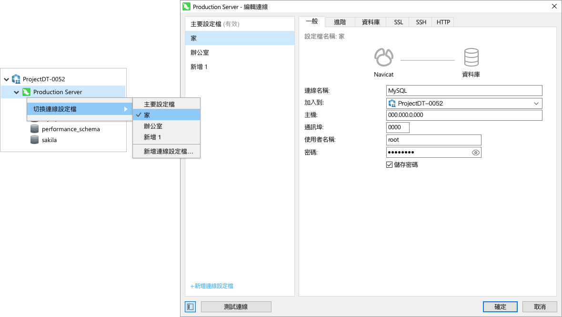
Task: Click the Production Server connection icon in tree
Action: 26,92
